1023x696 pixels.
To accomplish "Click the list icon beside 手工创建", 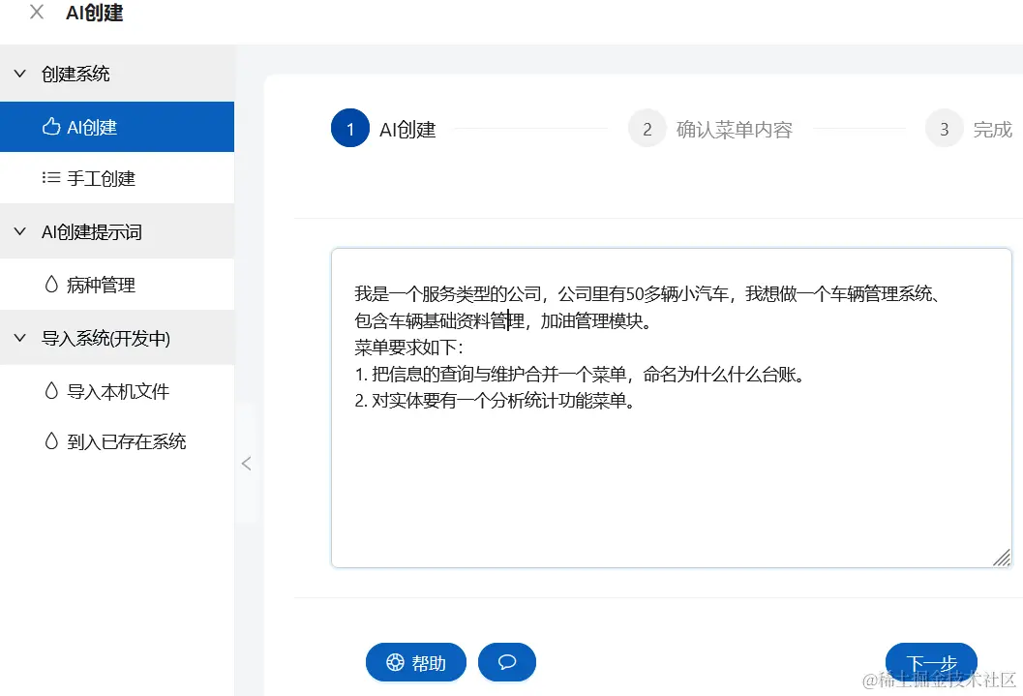I will (x=51, y=177).
